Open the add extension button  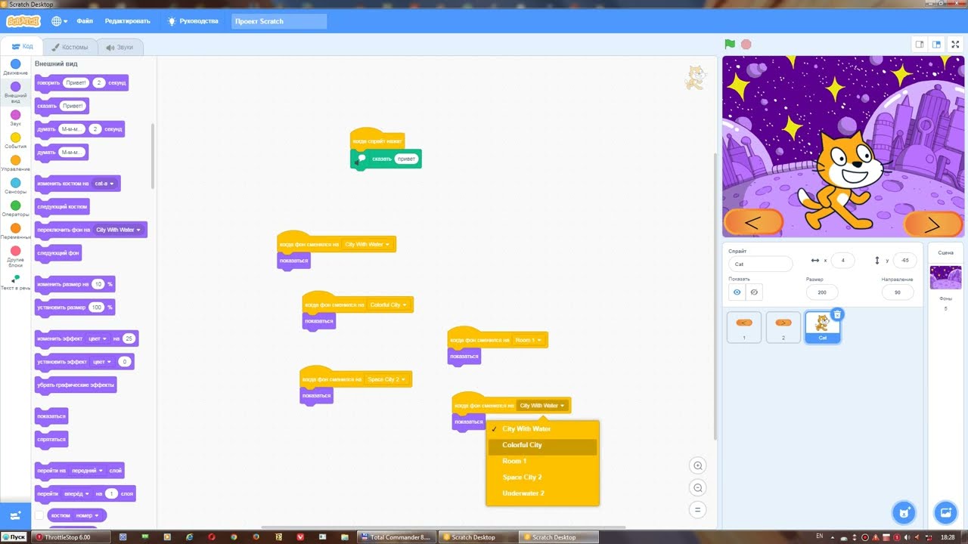tap(15, 515)
